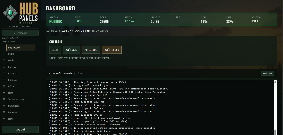
Task: Click the RCON 25576 text
Action: (x=100, y=31)
